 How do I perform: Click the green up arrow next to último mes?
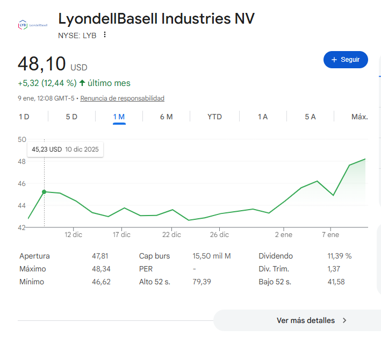click(x=82, y=83)
